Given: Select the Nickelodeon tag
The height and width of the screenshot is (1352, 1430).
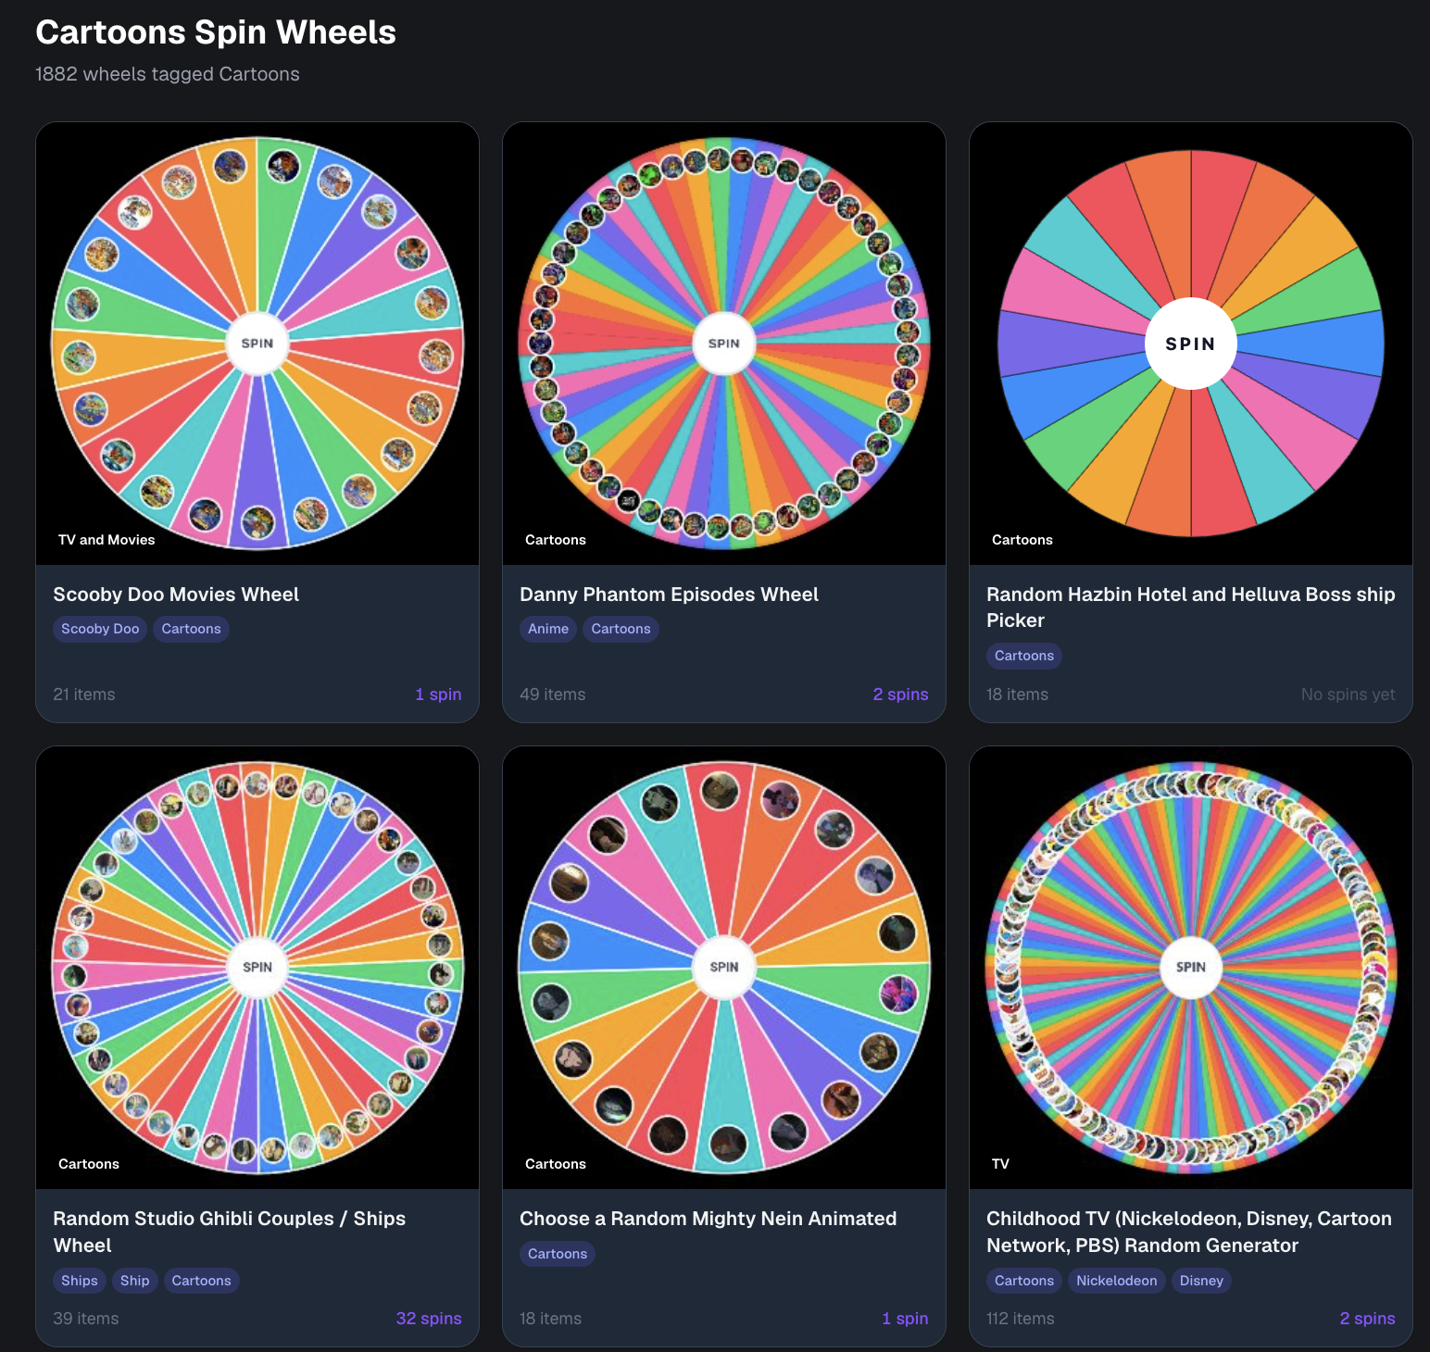Looking at the screenshot, I should (x=1117, y=1281).
